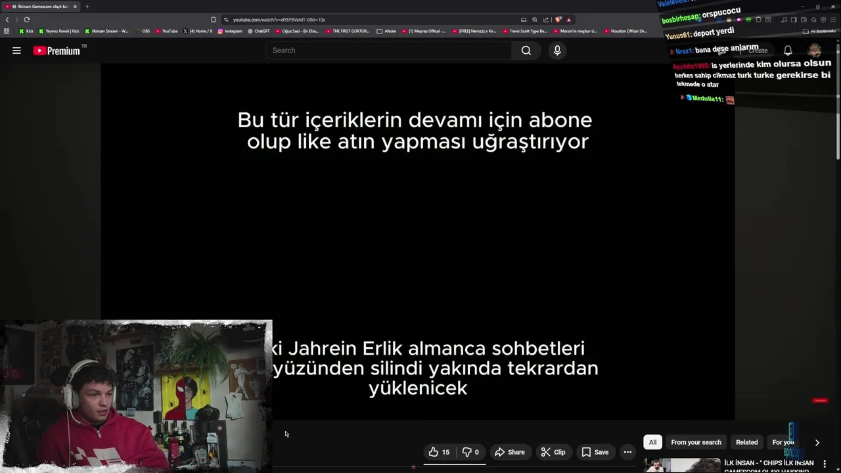Open ilkinsan Stream bookmark
Viewport: 841px width, 473px height.
click(x=106, y=31)
